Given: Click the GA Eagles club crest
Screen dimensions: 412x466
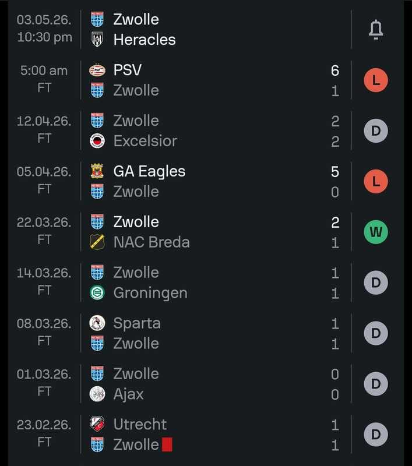Looking at the screenshot, I should tap(97, 171).
